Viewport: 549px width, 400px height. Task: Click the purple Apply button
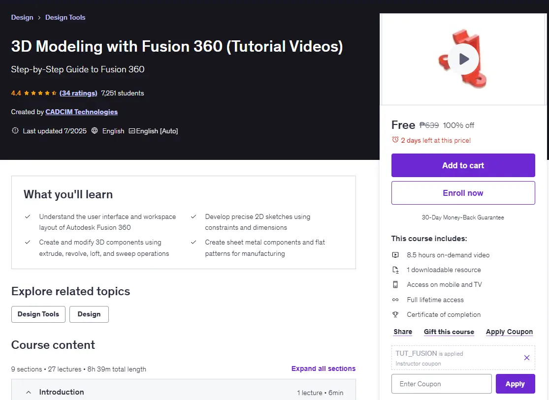(515, 384)
